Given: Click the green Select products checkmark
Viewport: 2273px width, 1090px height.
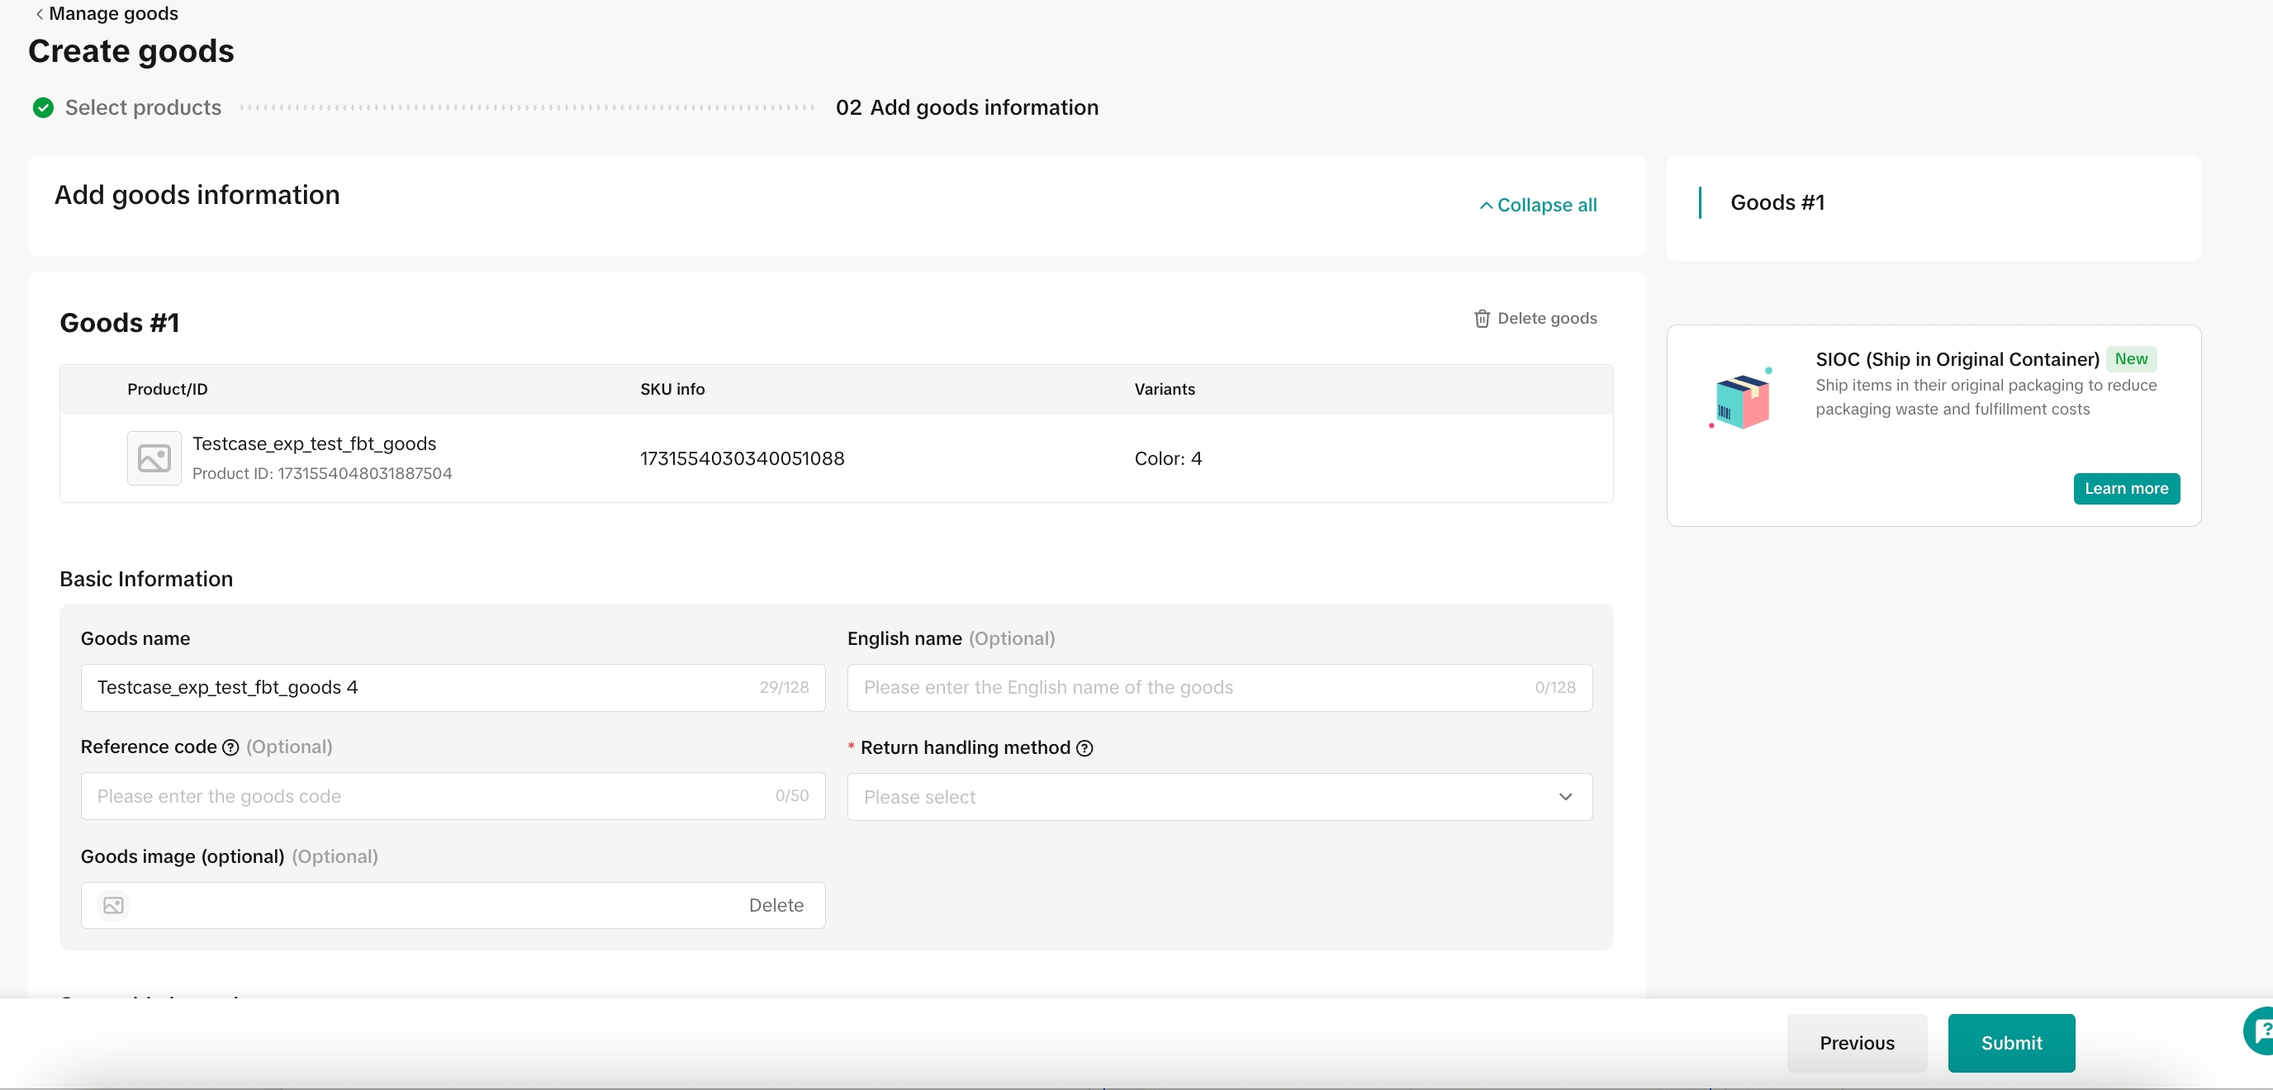Looking at the screenshot, I should pyautogui.click(x=43, y=107).
